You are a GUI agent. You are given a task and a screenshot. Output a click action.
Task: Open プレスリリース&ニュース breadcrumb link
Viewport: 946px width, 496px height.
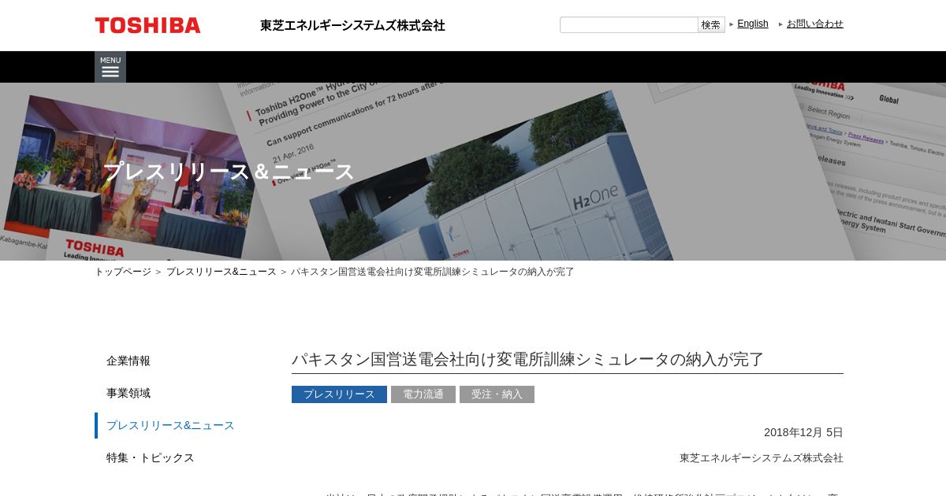click(x=222, y=272)
